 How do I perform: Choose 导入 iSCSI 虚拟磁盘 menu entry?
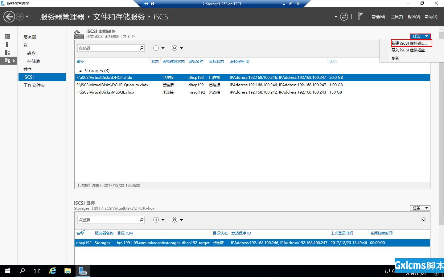[410, 50]
